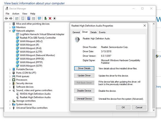Click the vertical scrollbar thumb
161x121 pixels.
tap(154, 79)
